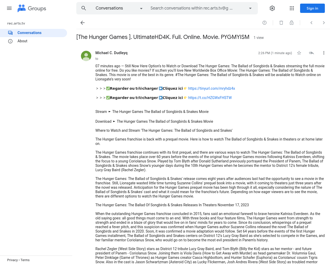Image resolution: width=330 pixels, height=264 pixels.
Task: Open the t.co/HZGWxFHSTW link
Action: pyautogui.click(x=210, y=98)
